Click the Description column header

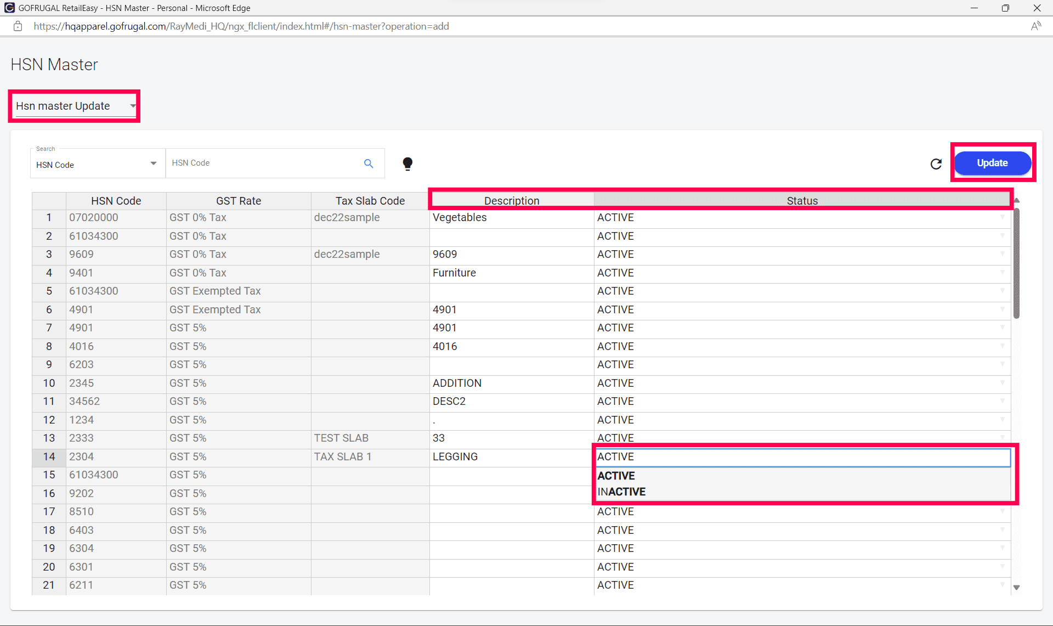(x=511, y=201)
